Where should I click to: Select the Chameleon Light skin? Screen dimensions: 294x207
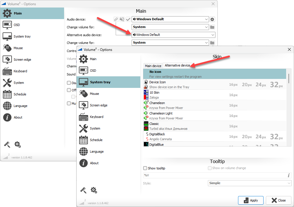tap(215, 116)
